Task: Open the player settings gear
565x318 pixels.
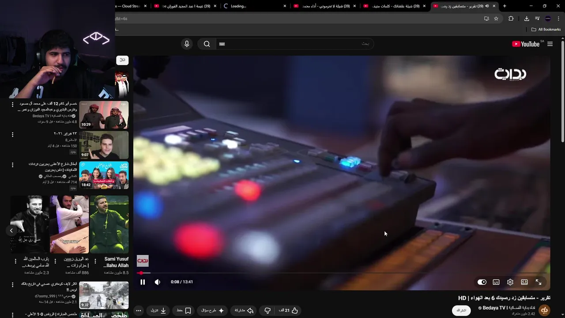Action: 510,282
